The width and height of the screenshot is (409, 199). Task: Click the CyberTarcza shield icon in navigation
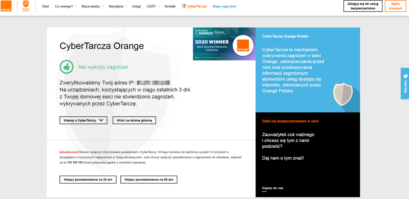(184, 7)
